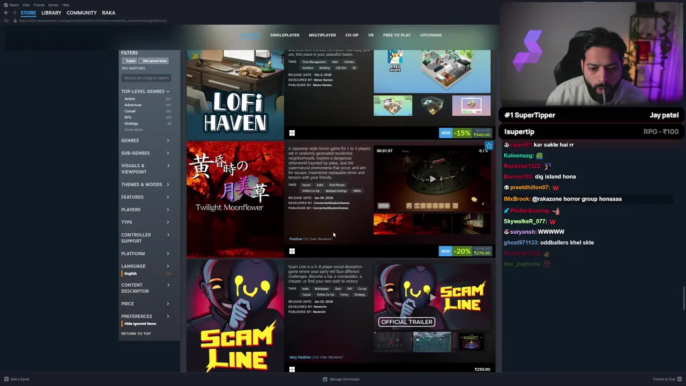Open Meow Games developer link
The width and height of the screenshot is (686, 386).
323,80
